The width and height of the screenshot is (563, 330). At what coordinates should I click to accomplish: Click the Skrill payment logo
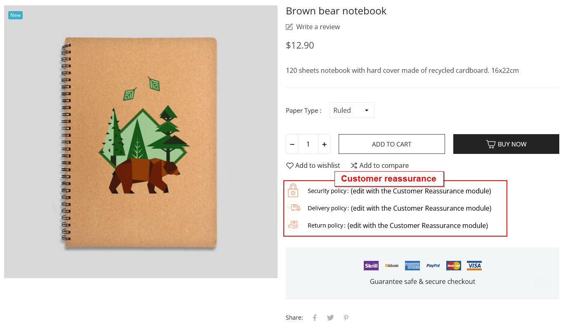371,265
